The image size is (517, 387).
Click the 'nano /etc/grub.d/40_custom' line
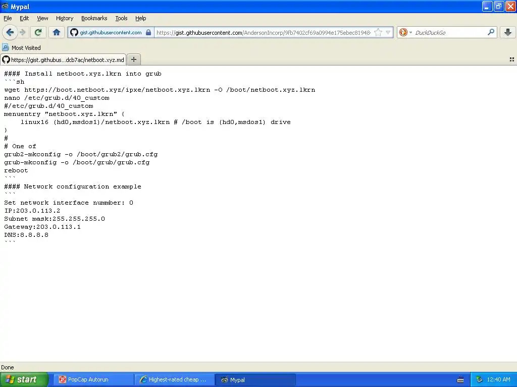point(57,98)
